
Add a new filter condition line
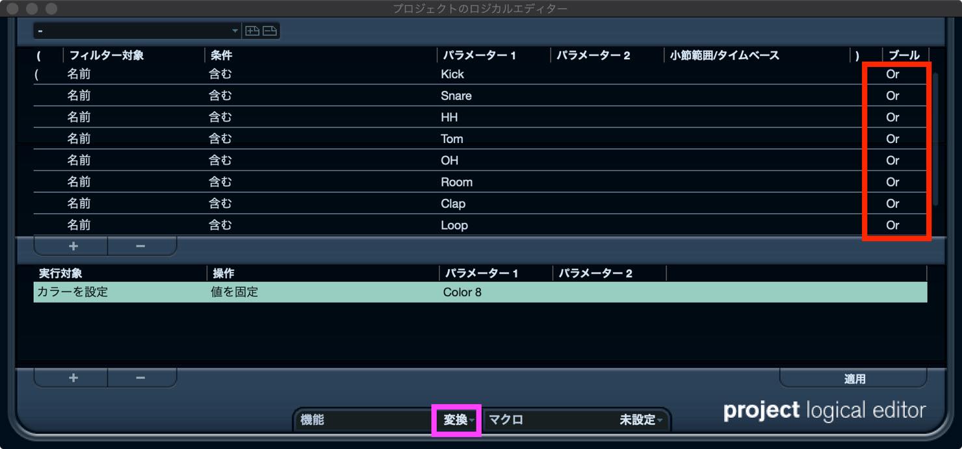coord(73,246)
